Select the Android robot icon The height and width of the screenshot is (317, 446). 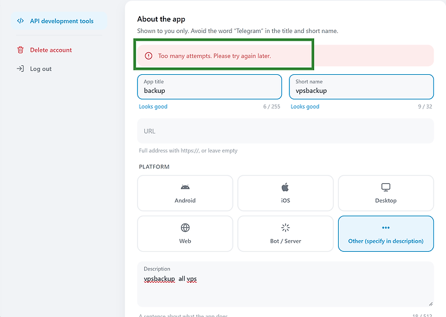point(185,187)
